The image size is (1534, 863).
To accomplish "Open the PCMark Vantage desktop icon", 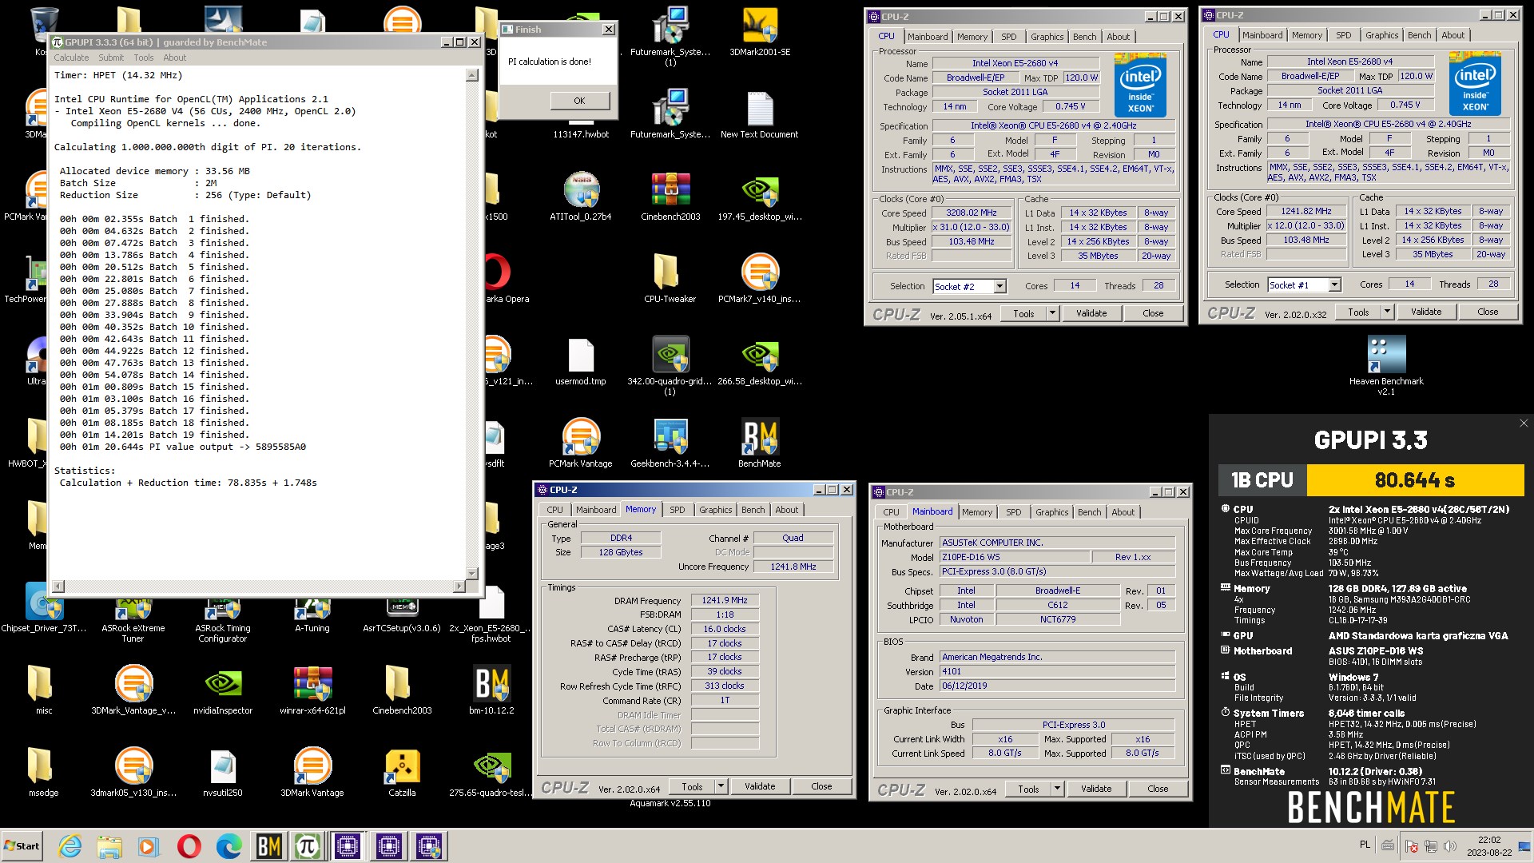I will pos(581,443).
